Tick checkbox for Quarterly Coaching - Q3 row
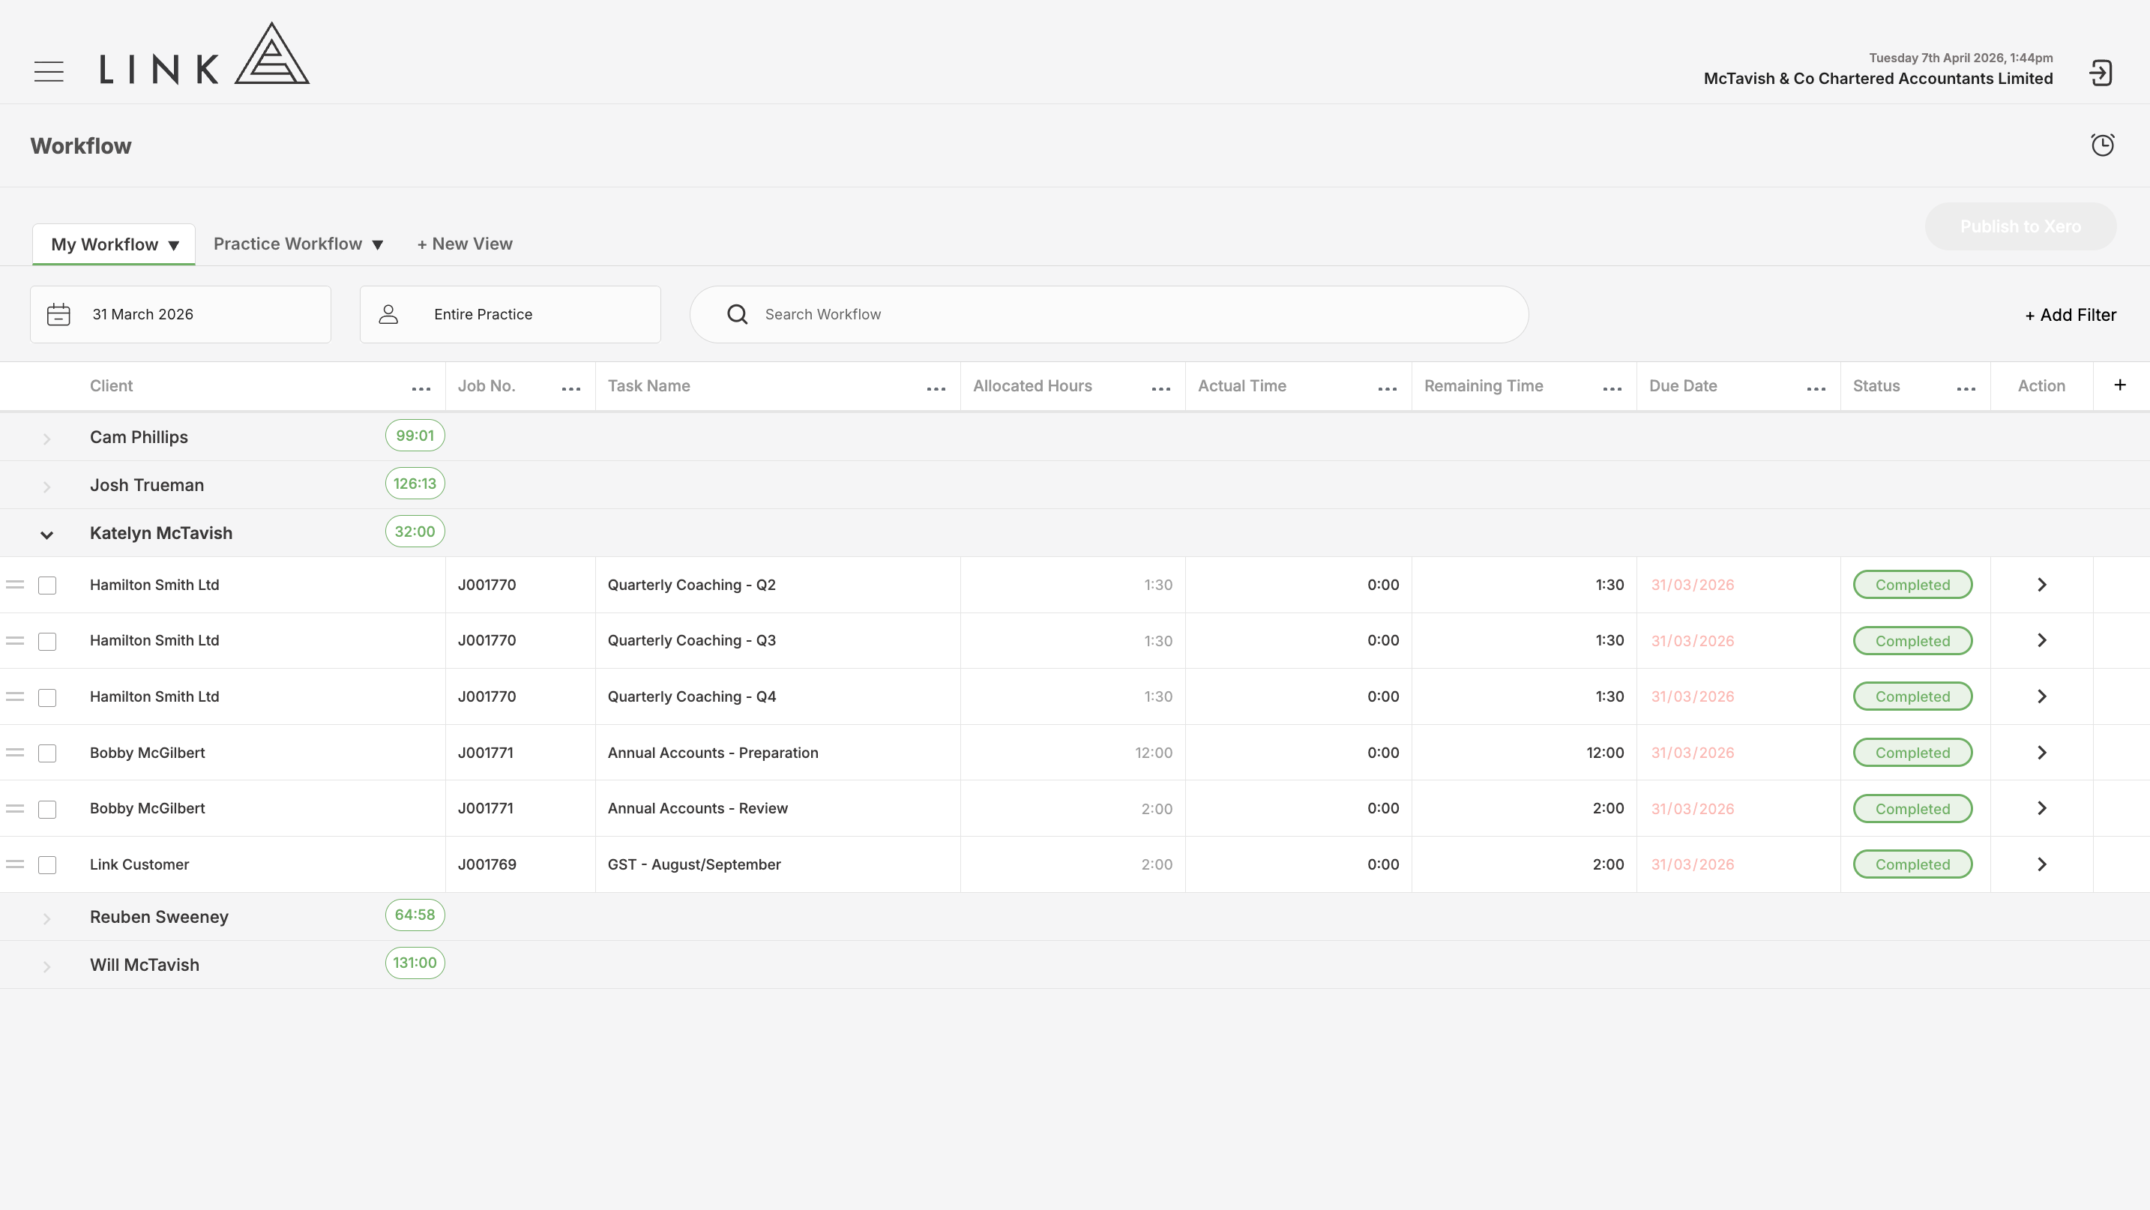2150x1210 pixels. coord(47,642)
